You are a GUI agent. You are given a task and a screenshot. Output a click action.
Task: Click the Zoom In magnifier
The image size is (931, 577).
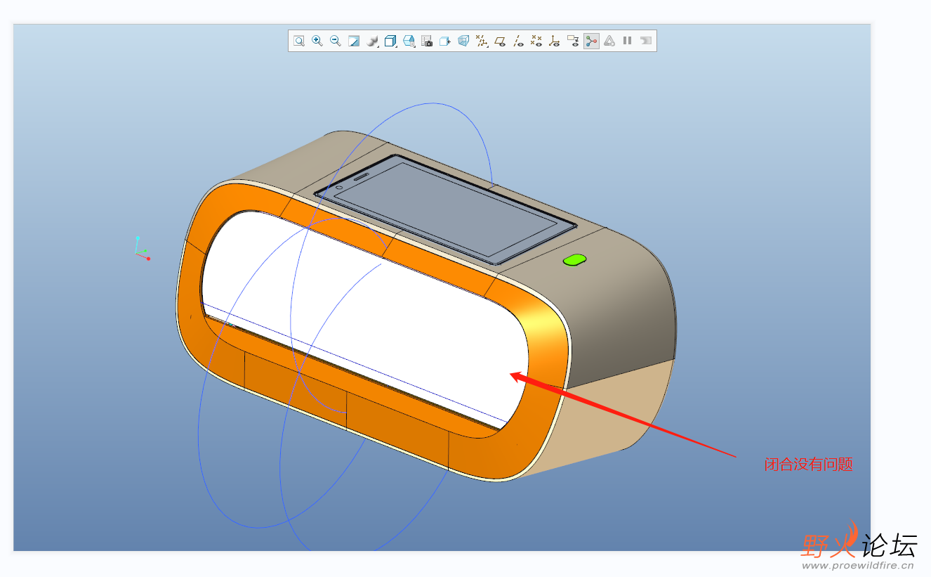(x=317, y=41)
